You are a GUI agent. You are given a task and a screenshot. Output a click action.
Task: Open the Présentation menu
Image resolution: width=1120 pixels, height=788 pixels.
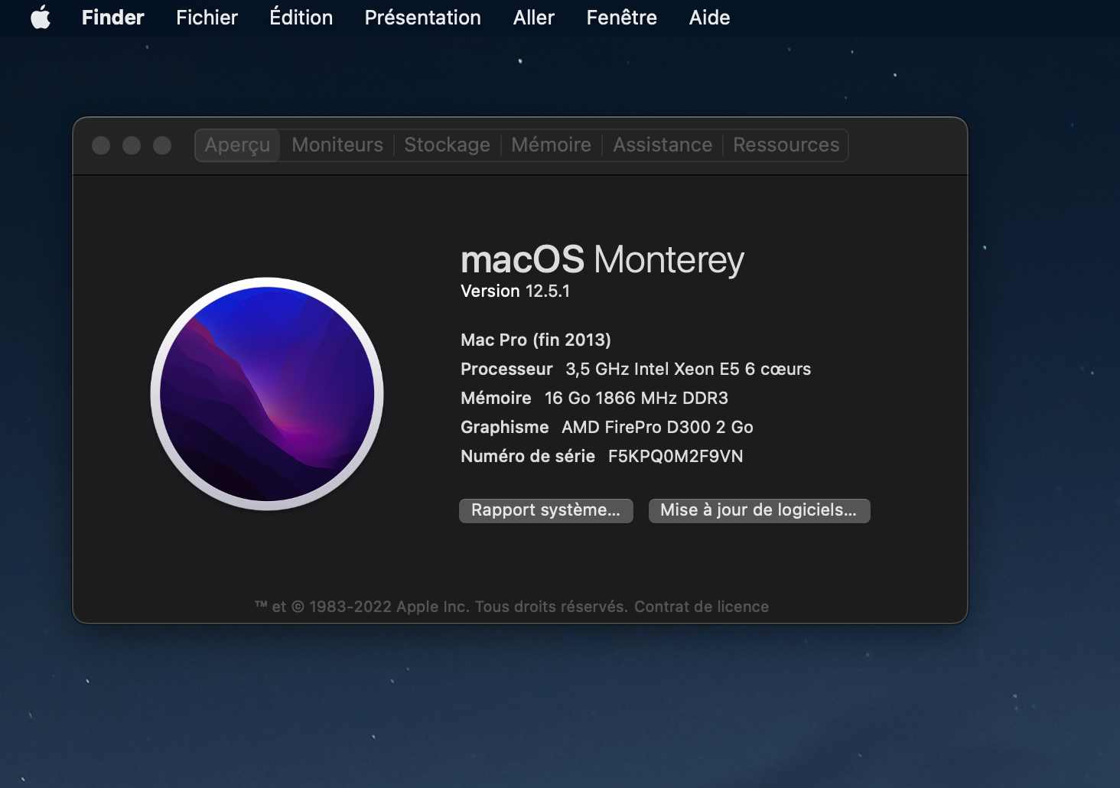422,17
